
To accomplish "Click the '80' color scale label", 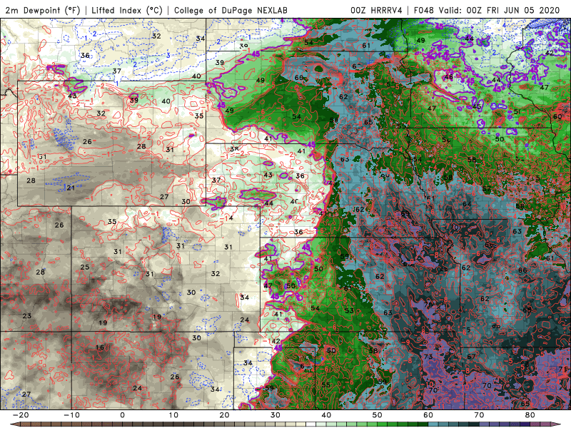I will coord(530,415).
